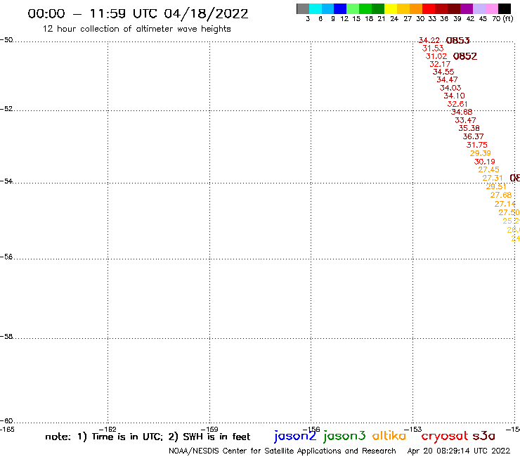Click the purple swatch in the color scale

tap(467, 8)
